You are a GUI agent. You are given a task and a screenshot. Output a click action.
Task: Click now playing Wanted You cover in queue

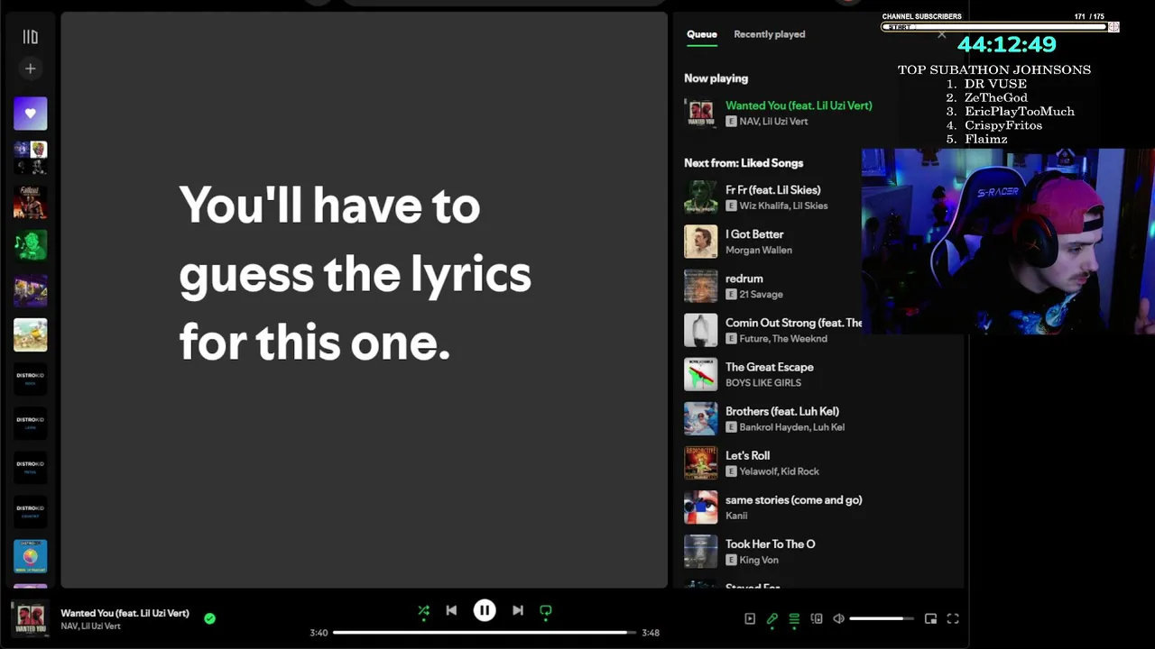[x=701, y=113]
